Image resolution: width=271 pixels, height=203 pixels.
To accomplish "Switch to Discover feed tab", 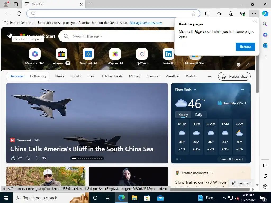I will click(x=16, y=76).
